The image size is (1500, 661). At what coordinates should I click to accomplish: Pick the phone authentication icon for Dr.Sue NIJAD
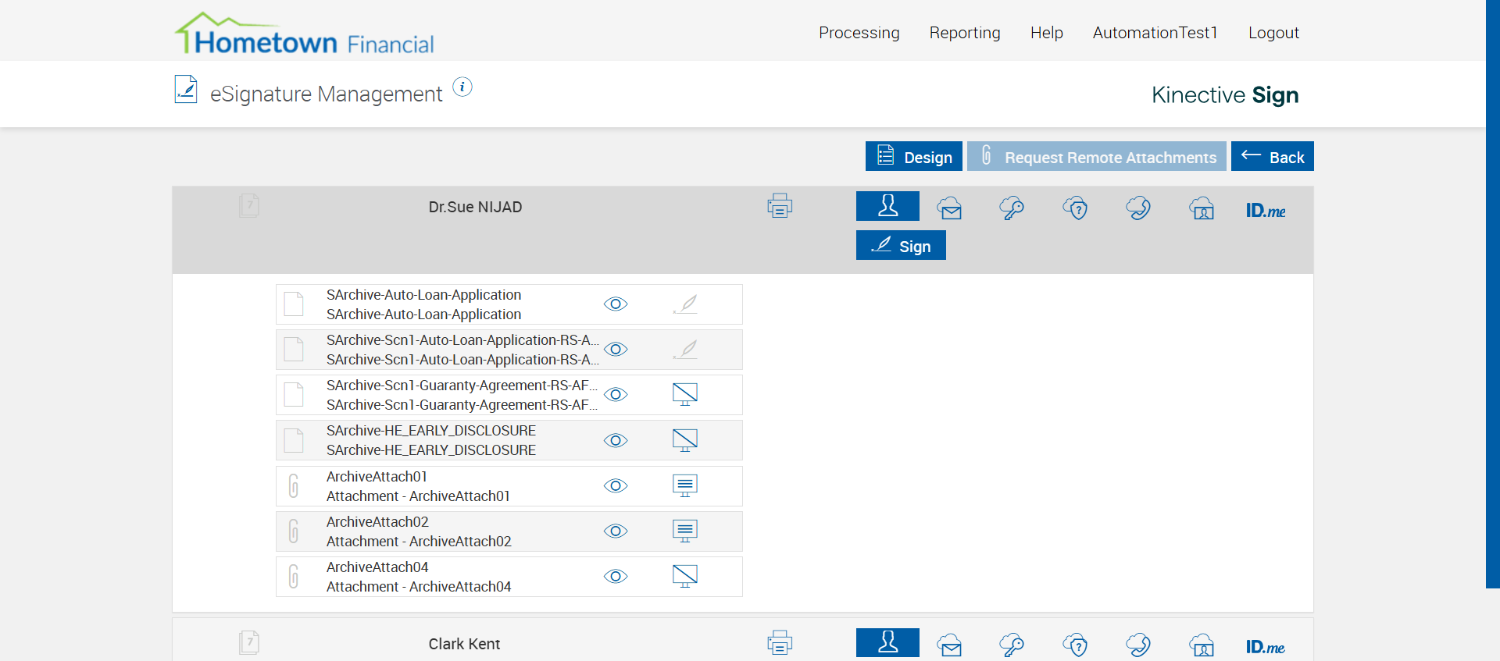[1138, 208]
